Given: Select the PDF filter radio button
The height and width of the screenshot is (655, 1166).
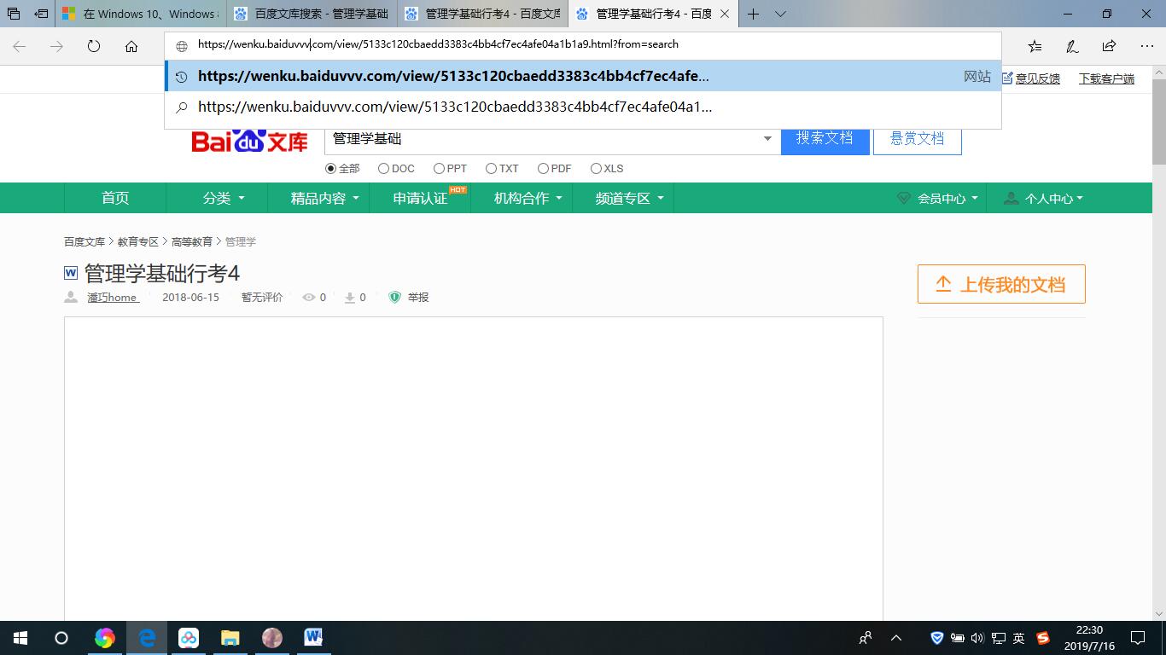Looking at the screenshot, I should (x=543, y=168).
